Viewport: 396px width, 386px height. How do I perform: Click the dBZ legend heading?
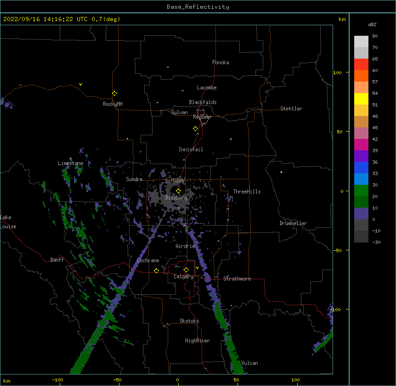[x=372, y=24]
